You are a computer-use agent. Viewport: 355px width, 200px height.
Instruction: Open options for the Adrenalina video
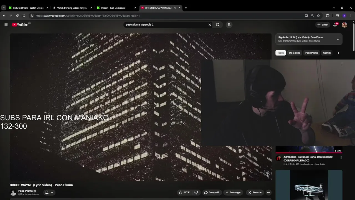point(341,157)
